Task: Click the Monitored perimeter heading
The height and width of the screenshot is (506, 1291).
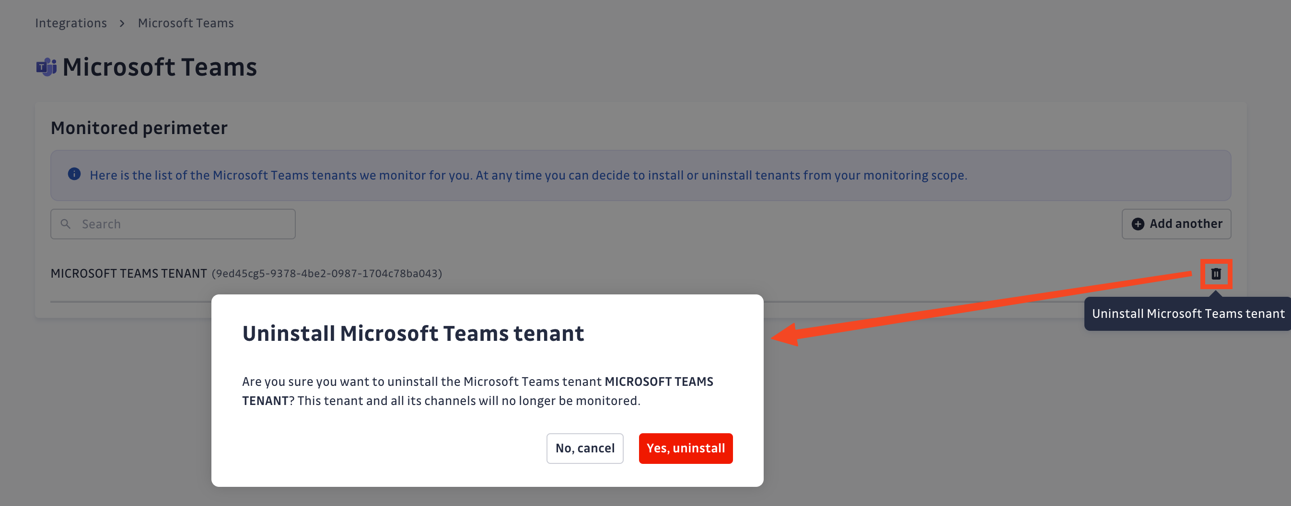Action: pyautogui.click(x=139, y=128)
